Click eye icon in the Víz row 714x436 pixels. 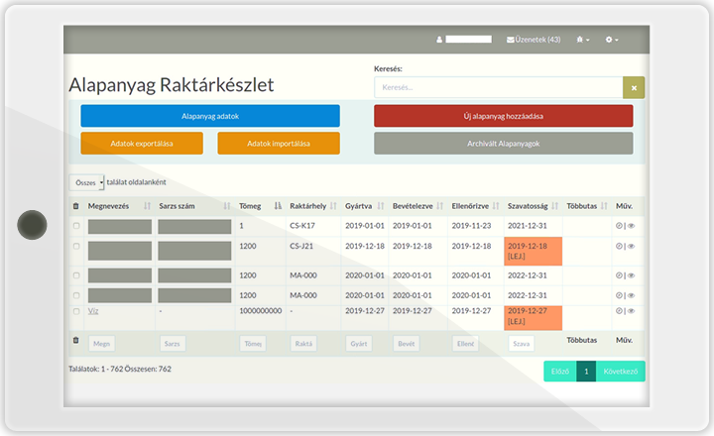click(631, 310)
